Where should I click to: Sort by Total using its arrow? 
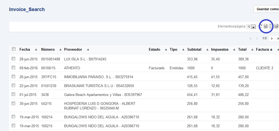click(x=252, y=50)
